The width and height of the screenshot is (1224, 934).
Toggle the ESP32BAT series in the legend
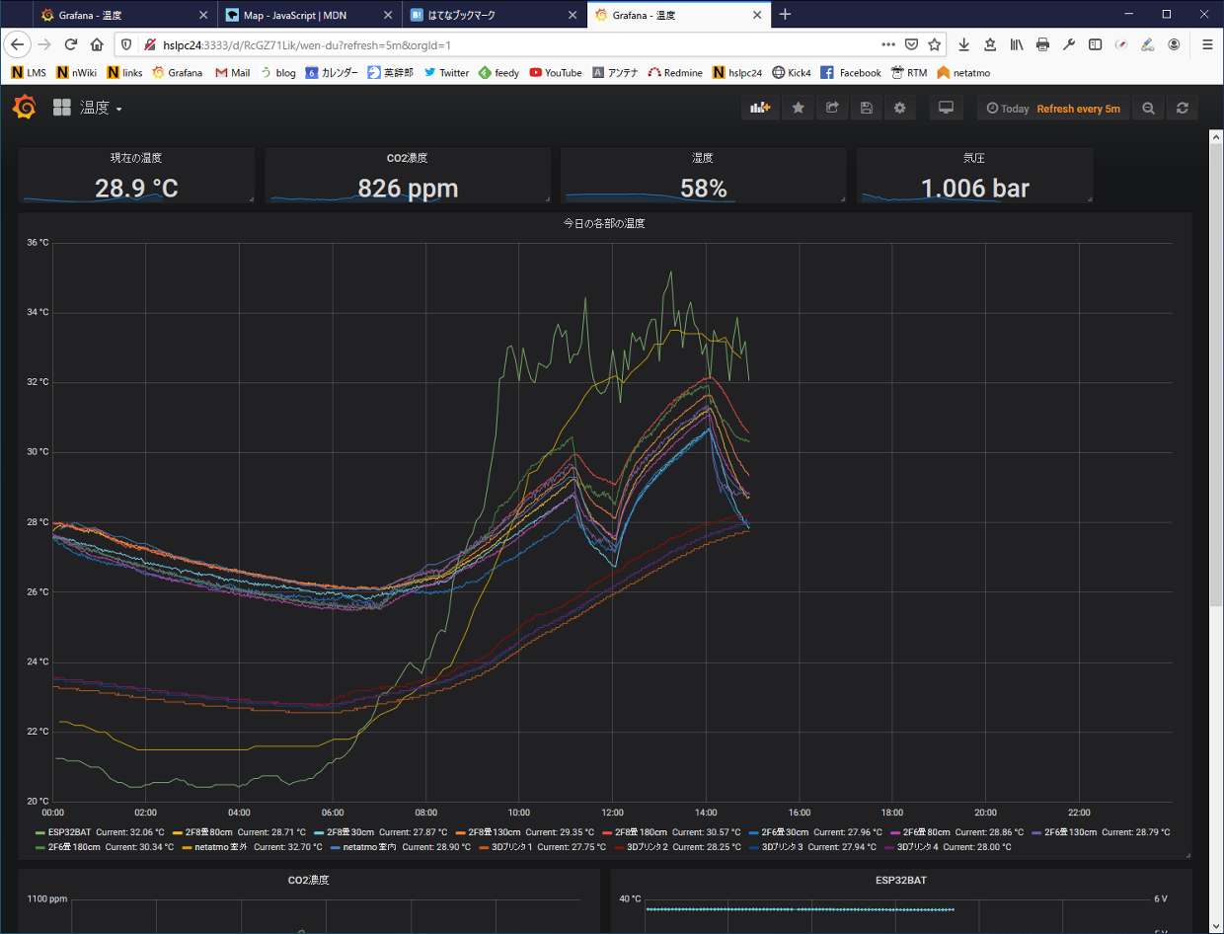tap(67, 832)
